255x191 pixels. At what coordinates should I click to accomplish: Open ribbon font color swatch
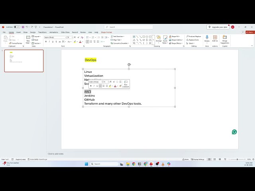[80, 42]
